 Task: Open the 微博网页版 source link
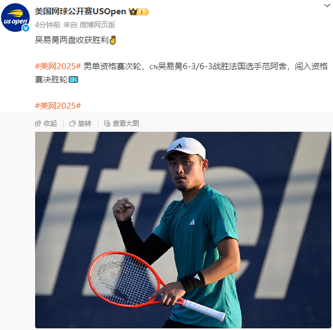[x=97, y=25]
